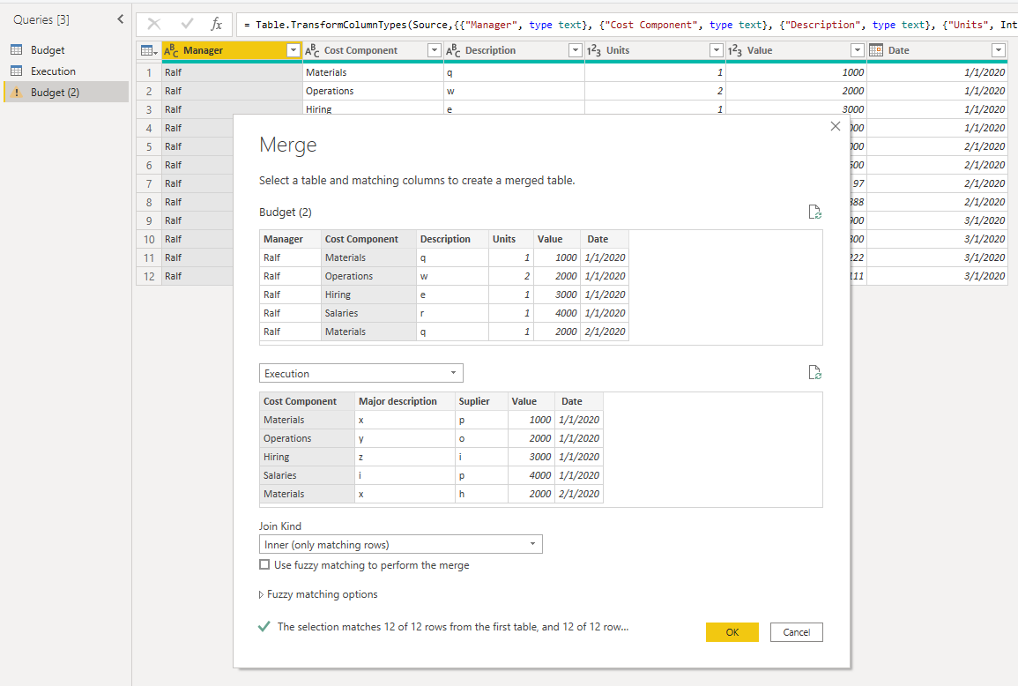
Task: Click Cancel in the Merge dialog
Action: (x=797, y=632)
